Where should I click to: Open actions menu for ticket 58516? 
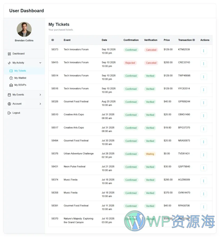pos(203,90)
